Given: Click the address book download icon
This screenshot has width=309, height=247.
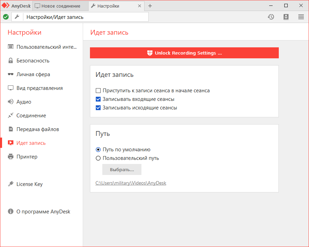Looking at the screenshot, I should point(286,17).
